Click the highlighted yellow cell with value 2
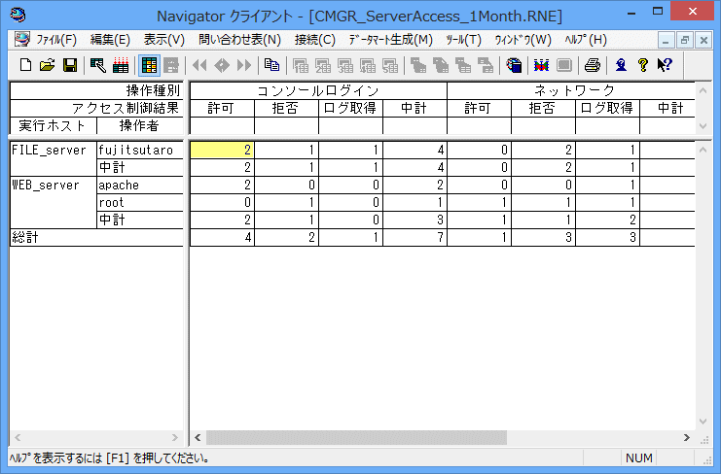The height and width of the screenshot is (474, 721). pos(222,150)
